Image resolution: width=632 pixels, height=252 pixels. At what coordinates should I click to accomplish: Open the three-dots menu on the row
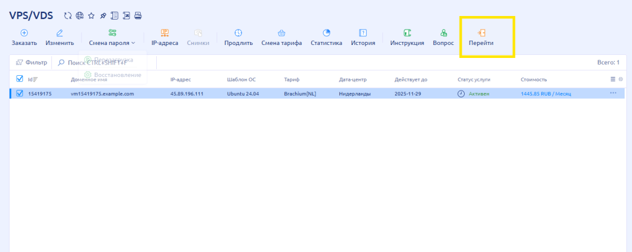pos(613,94)
